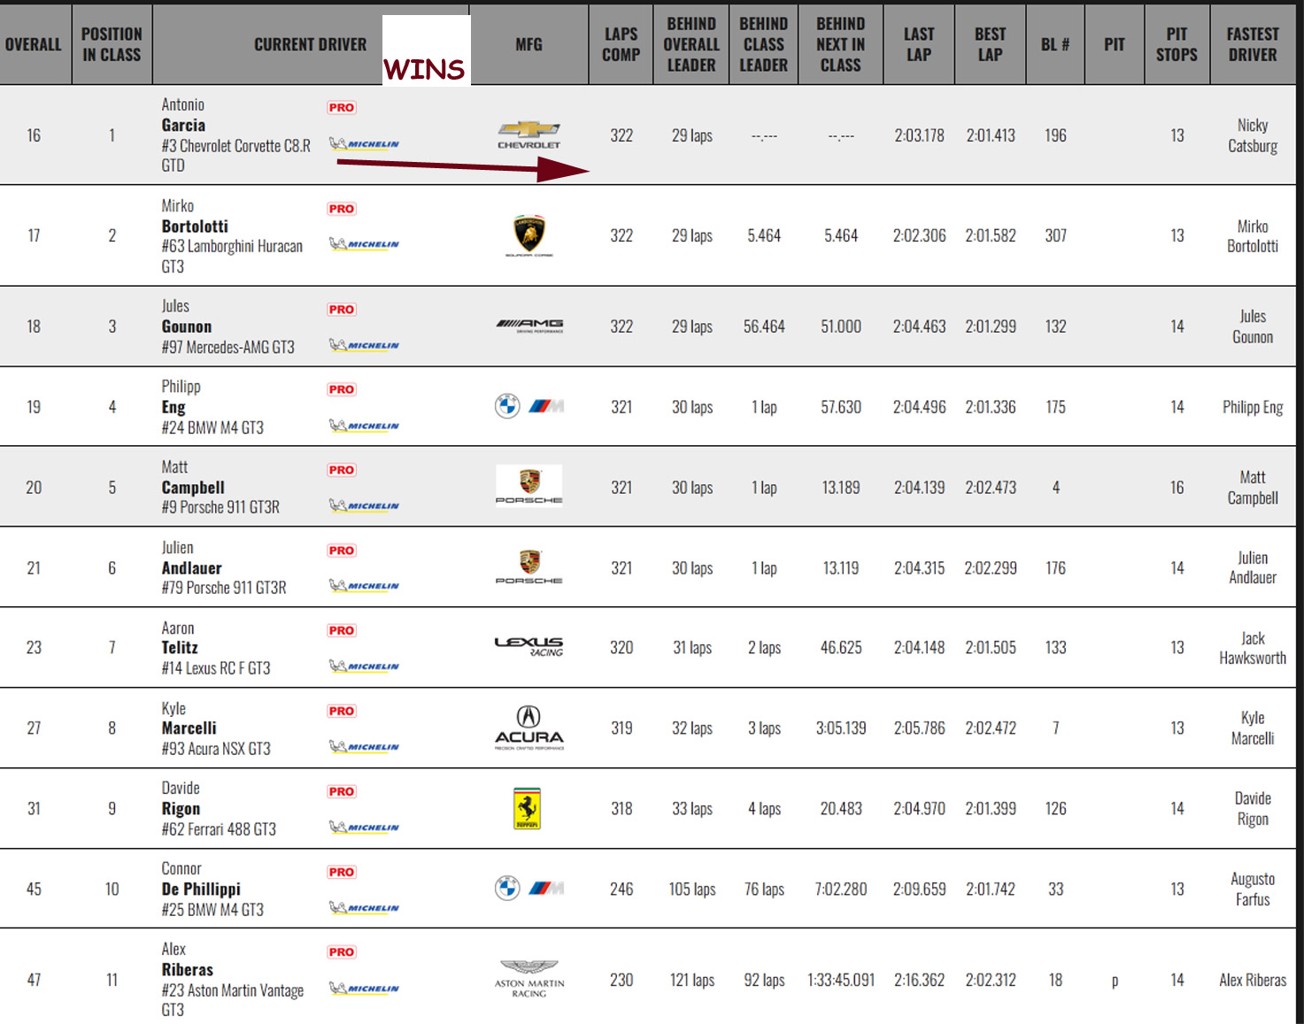Click the Pit Stops column header
This screenshot has width=1304, height=1024.
click(1177, 44)
